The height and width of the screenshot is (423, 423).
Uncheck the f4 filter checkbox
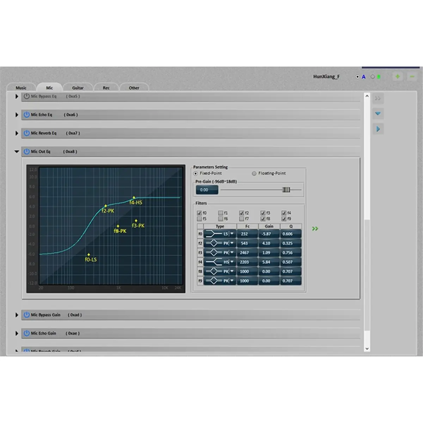(284, 213)
